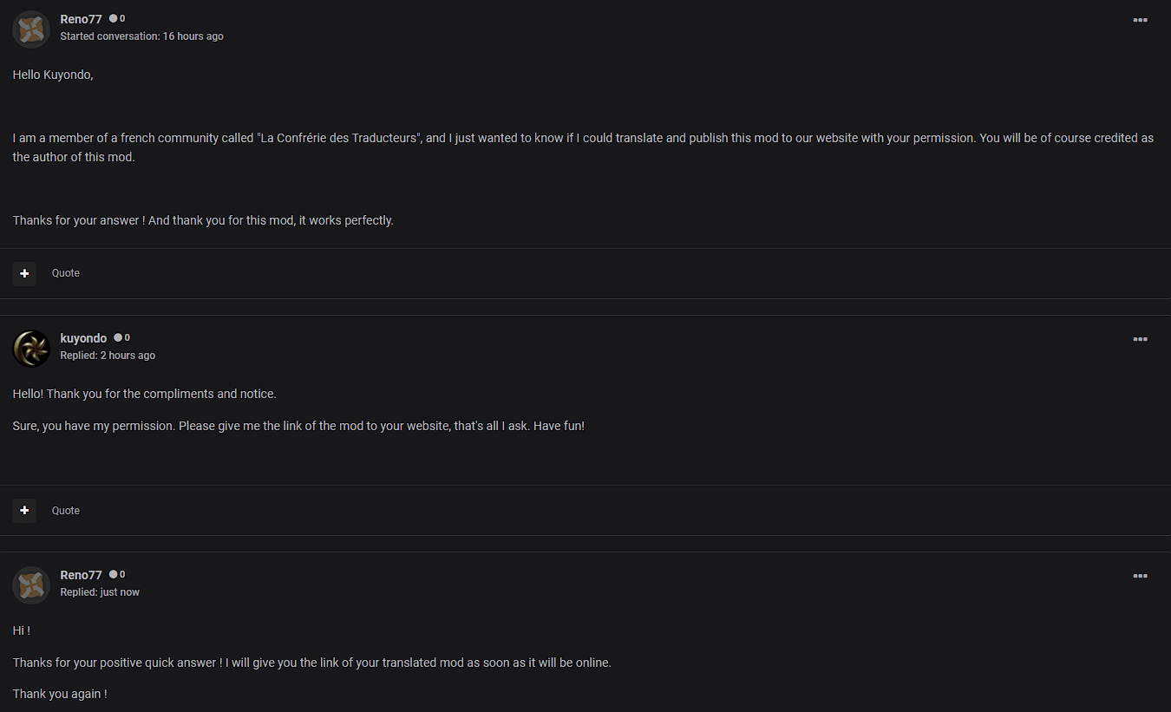Click the multiquote plus on kuyondo's reply
Viewport: 1171px width, 712px height.
pos(24,511)
